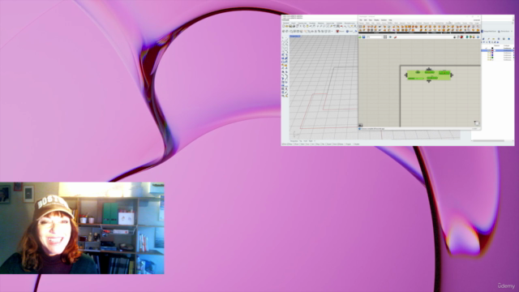Screen dimensions: 519x292
Task: Click Rhino's Copy toolbar icon
Action: [304, 26]
